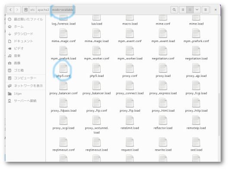Open ビデオ folder in sidebar

pos(25,48)
